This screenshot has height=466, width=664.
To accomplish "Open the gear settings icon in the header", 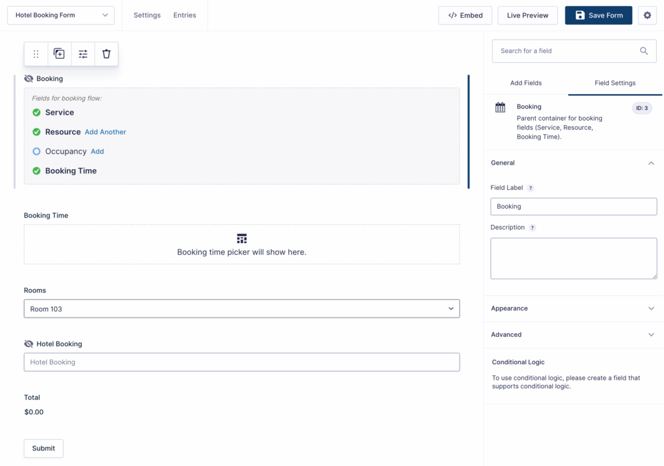I will click(647, 15).
